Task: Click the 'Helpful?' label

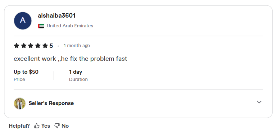Action: click(19, 126)
